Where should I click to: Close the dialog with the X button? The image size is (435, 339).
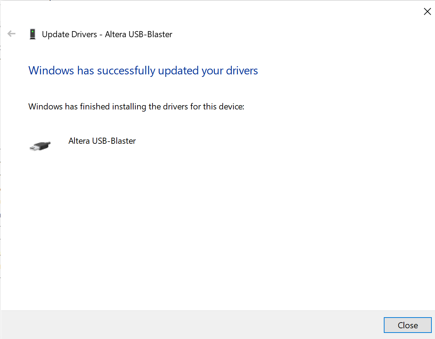coord(427,11)
